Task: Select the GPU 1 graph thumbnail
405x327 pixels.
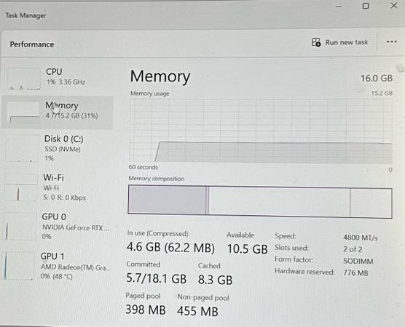Action: [x=19, y=266]
